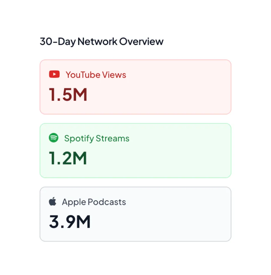Click the YouTube icon inside the pink card
The image size is (271, 275).
54,74
